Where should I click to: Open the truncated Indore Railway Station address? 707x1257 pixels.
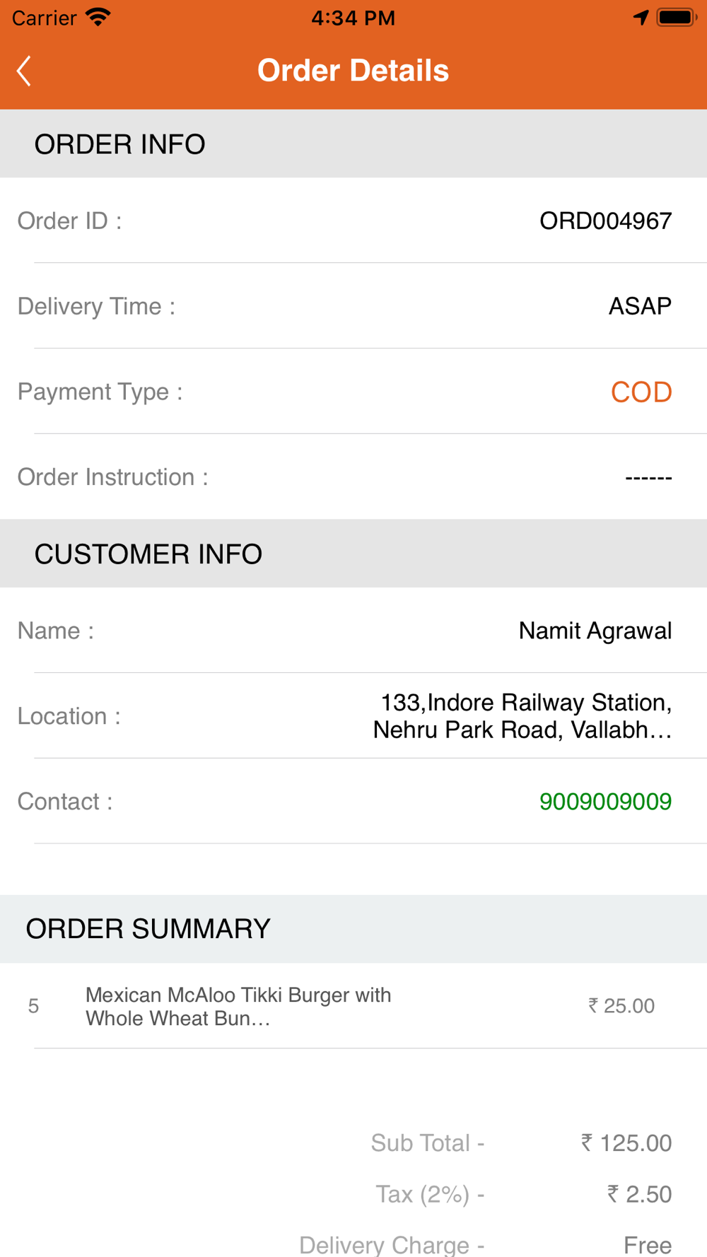[x=523, y=715]
